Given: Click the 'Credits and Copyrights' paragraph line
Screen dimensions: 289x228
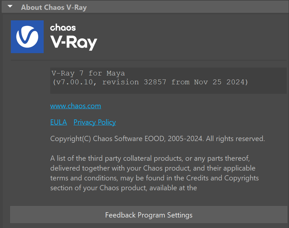Looking at the screenshot, I should point(154,178).
